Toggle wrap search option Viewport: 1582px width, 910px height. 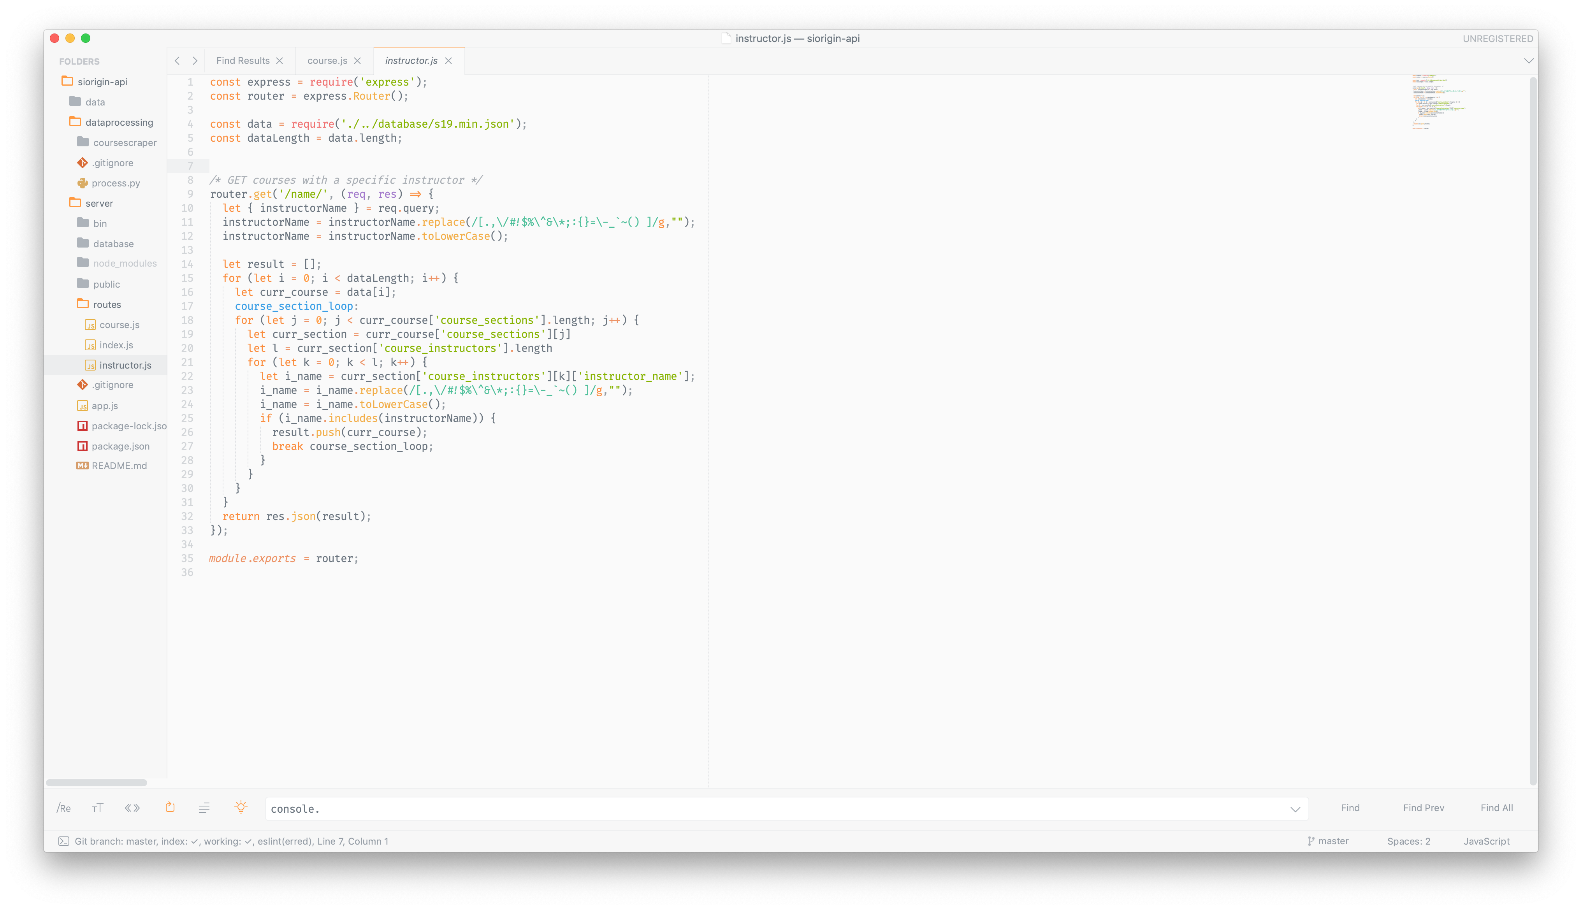tap(170, 808)
